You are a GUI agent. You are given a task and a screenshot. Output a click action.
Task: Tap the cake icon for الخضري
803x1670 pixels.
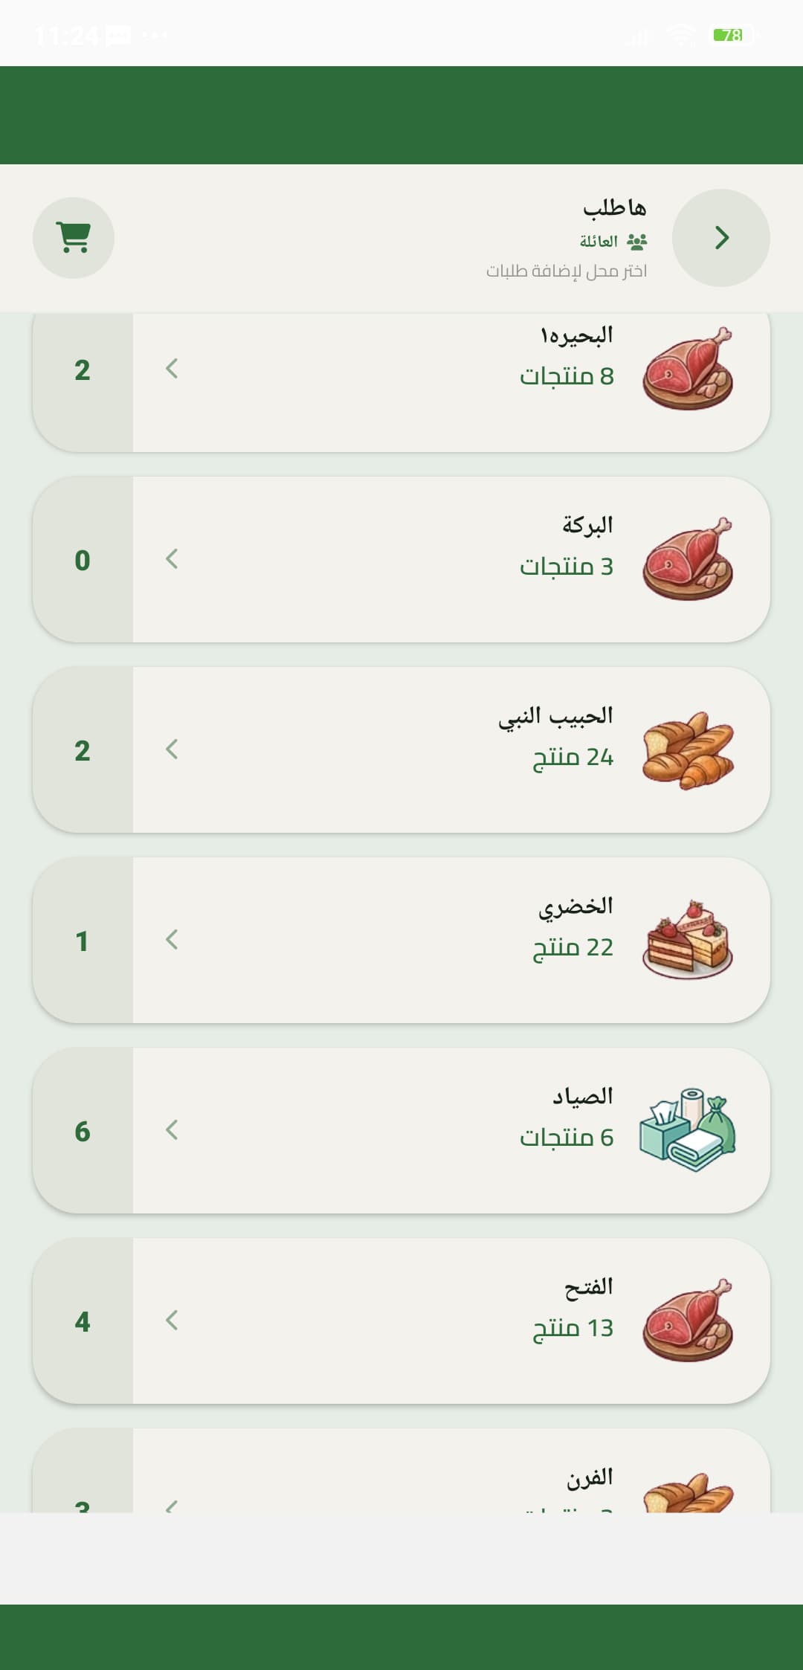tap(688, 940)
